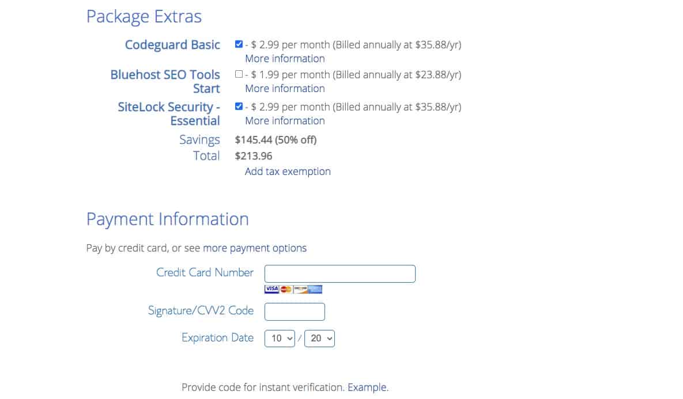Click the SiteLock Security - Essential label
Viewport: 683px width, 399px height.
coord(169,113)
